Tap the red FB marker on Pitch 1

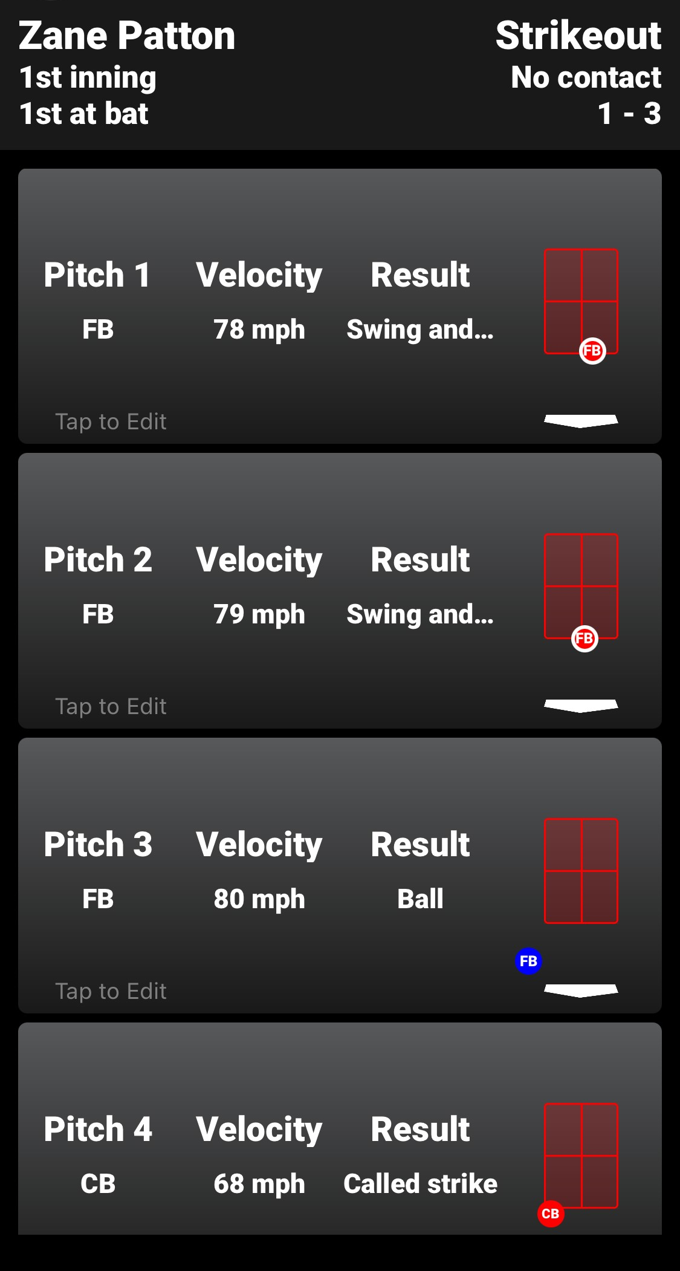592,351
